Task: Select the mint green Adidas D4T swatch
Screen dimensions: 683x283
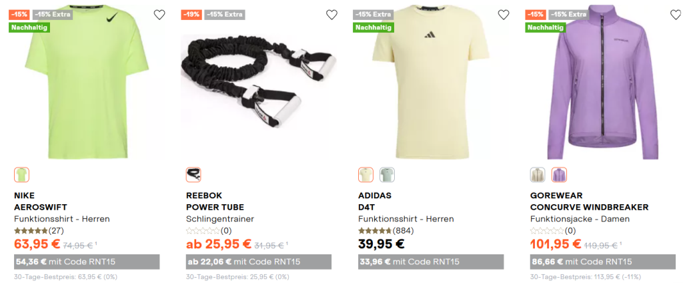Action: point(387,175)
